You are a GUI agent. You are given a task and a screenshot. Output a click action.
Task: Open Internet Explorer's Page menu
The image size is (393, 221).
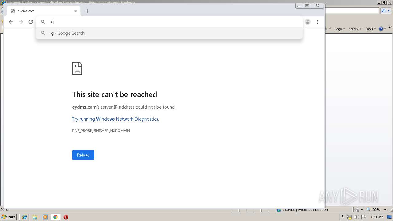[339, 29]
